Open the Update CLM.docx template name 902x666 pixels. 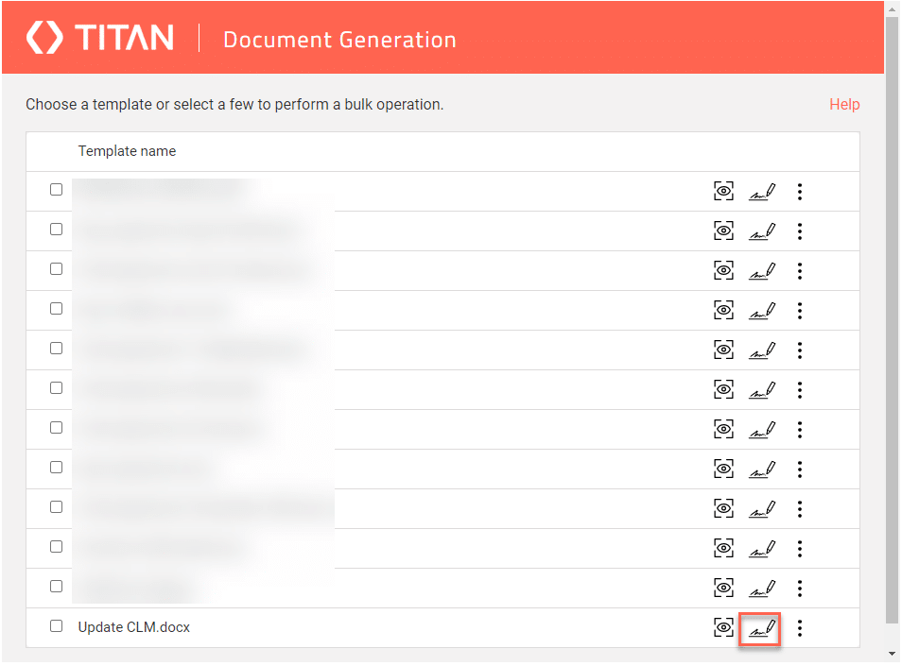click(x=134, y=626)
